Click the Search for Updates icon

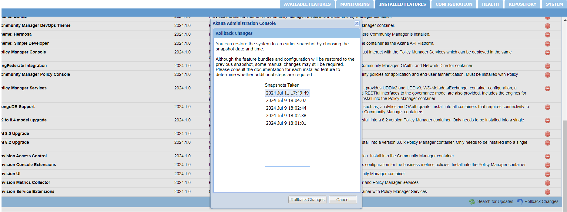tap(472, 202)
